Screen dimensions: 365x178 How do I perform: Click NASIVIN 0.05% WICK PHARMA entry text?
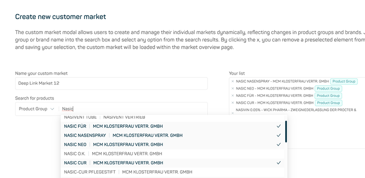click(296, 110)
